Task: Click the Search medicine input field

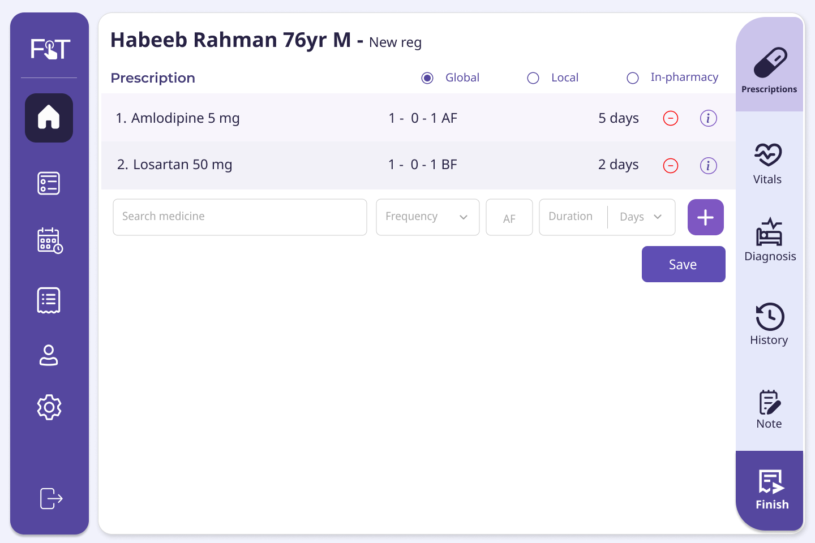Action: pyautogui.click(x=240, y=217)
